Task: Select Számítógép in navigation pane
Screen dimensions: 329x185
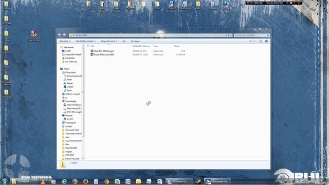Action: coord(69,101)
